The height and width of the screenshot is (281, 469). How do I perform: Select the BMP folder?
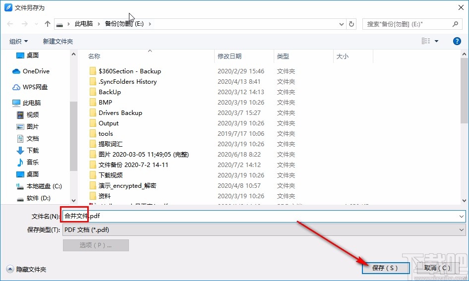(101, 103)
